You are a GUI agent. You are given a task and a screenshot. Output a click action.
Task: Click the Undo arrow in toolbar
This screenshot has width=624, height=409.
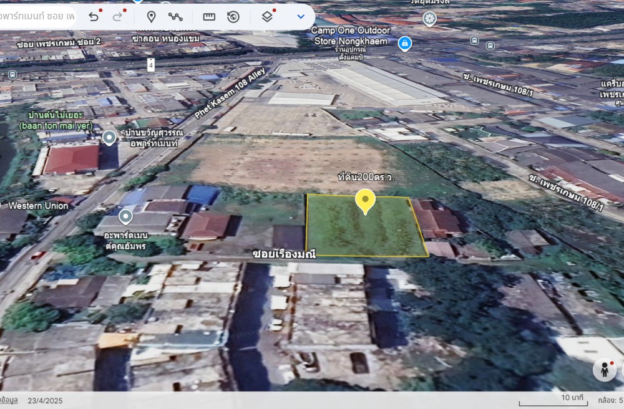coord(94,16)
